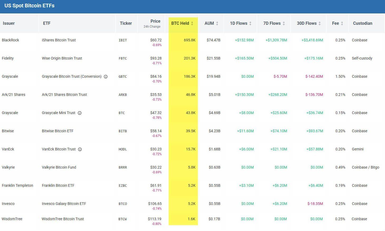Click the +$1,309.78M 7D flow value
The width and height of the screenshot is (385, 231).
point(276,40)
